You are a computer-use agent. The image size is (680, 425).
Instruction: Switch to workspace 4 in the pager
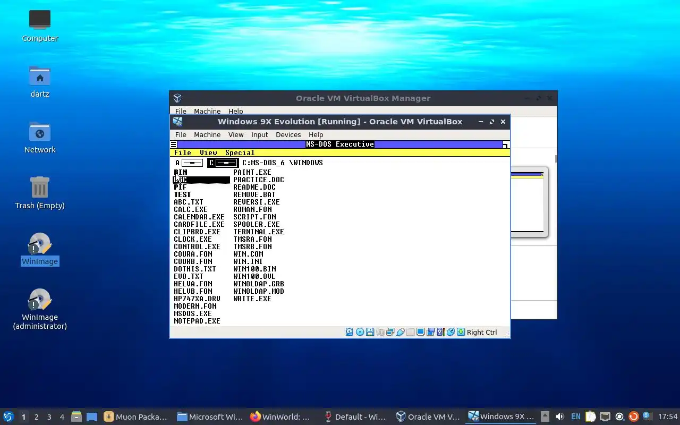point(62,417)
